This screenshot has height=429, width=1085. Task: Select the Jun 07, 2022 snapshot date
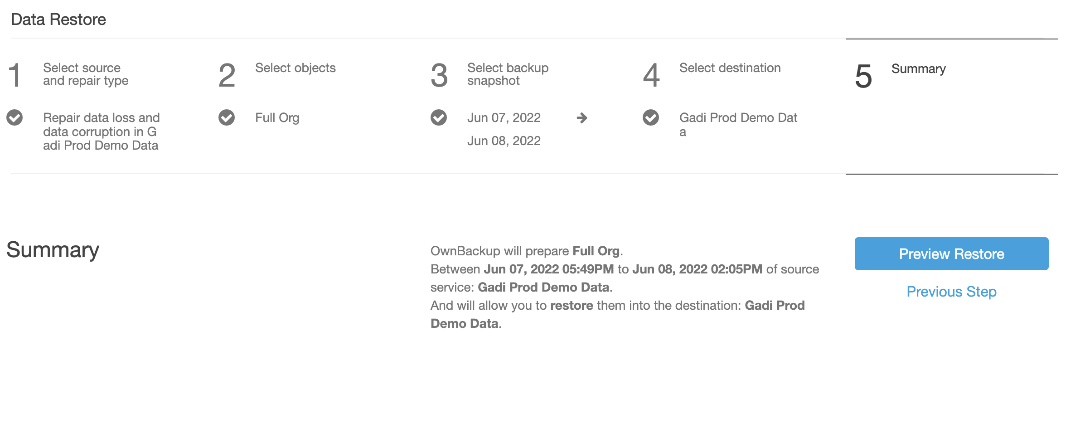504,117
